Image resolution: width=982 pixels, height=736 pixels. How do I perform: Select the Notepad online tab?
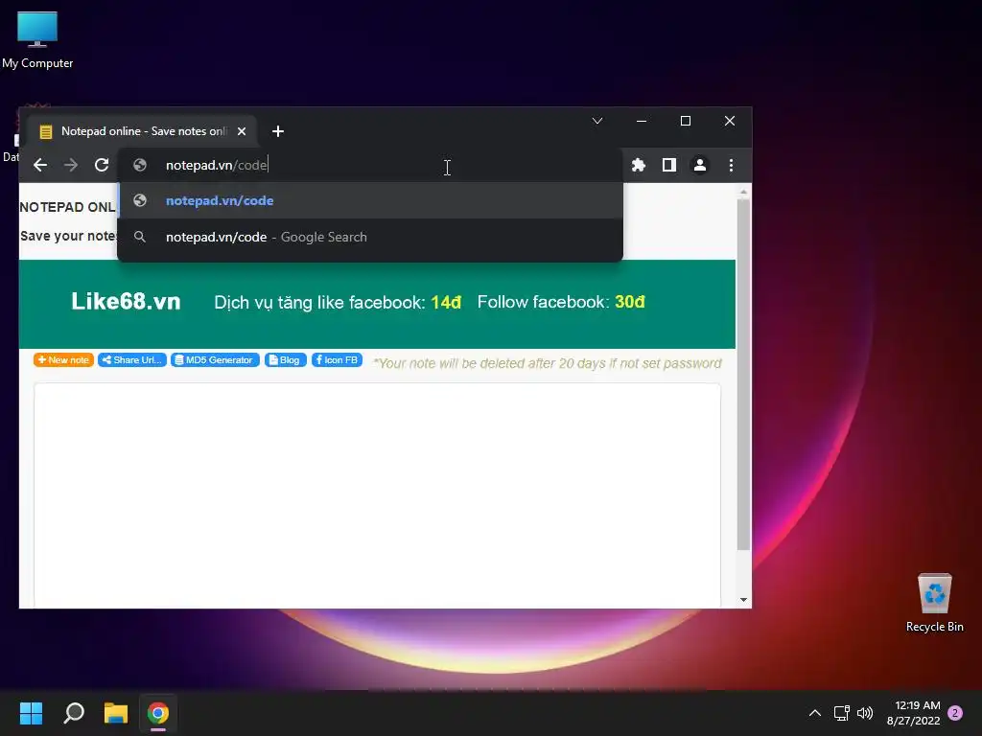[x=142, y=131]
